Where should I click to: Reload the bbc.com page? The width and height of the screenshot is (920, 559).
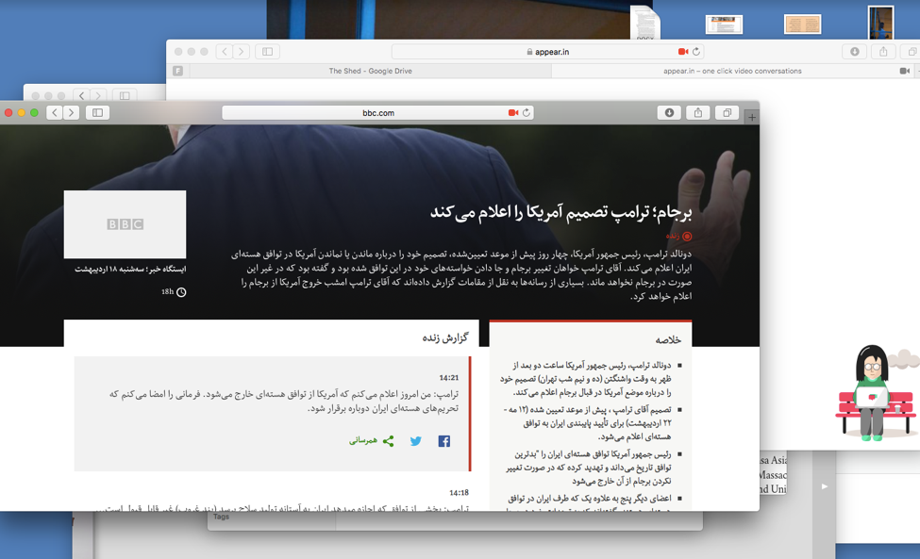[x=527, y=112]
